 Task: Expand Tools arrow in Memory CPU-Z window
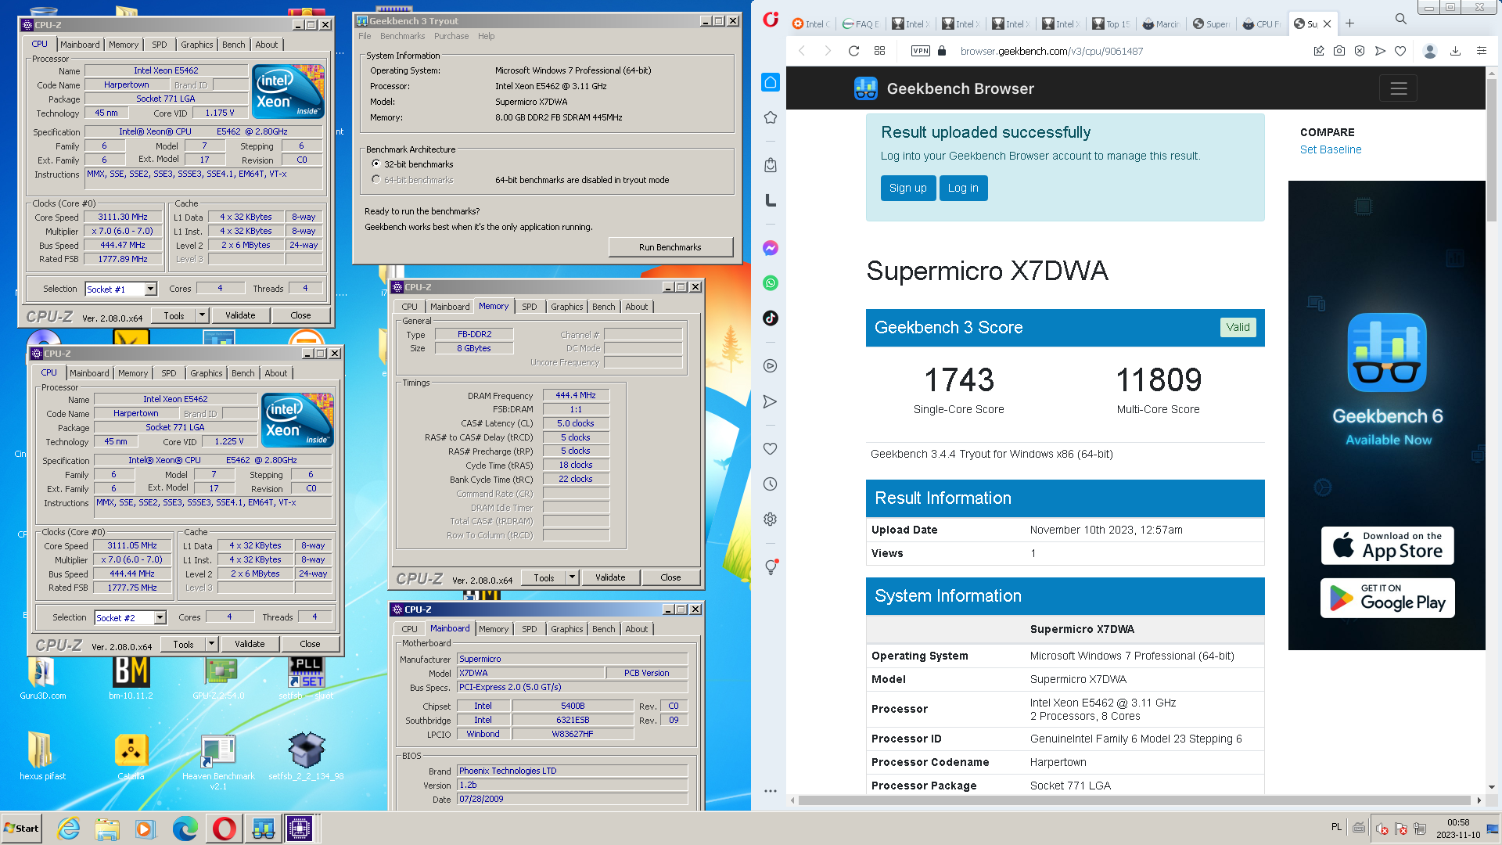pyautogui.click(x=572, y=577)
